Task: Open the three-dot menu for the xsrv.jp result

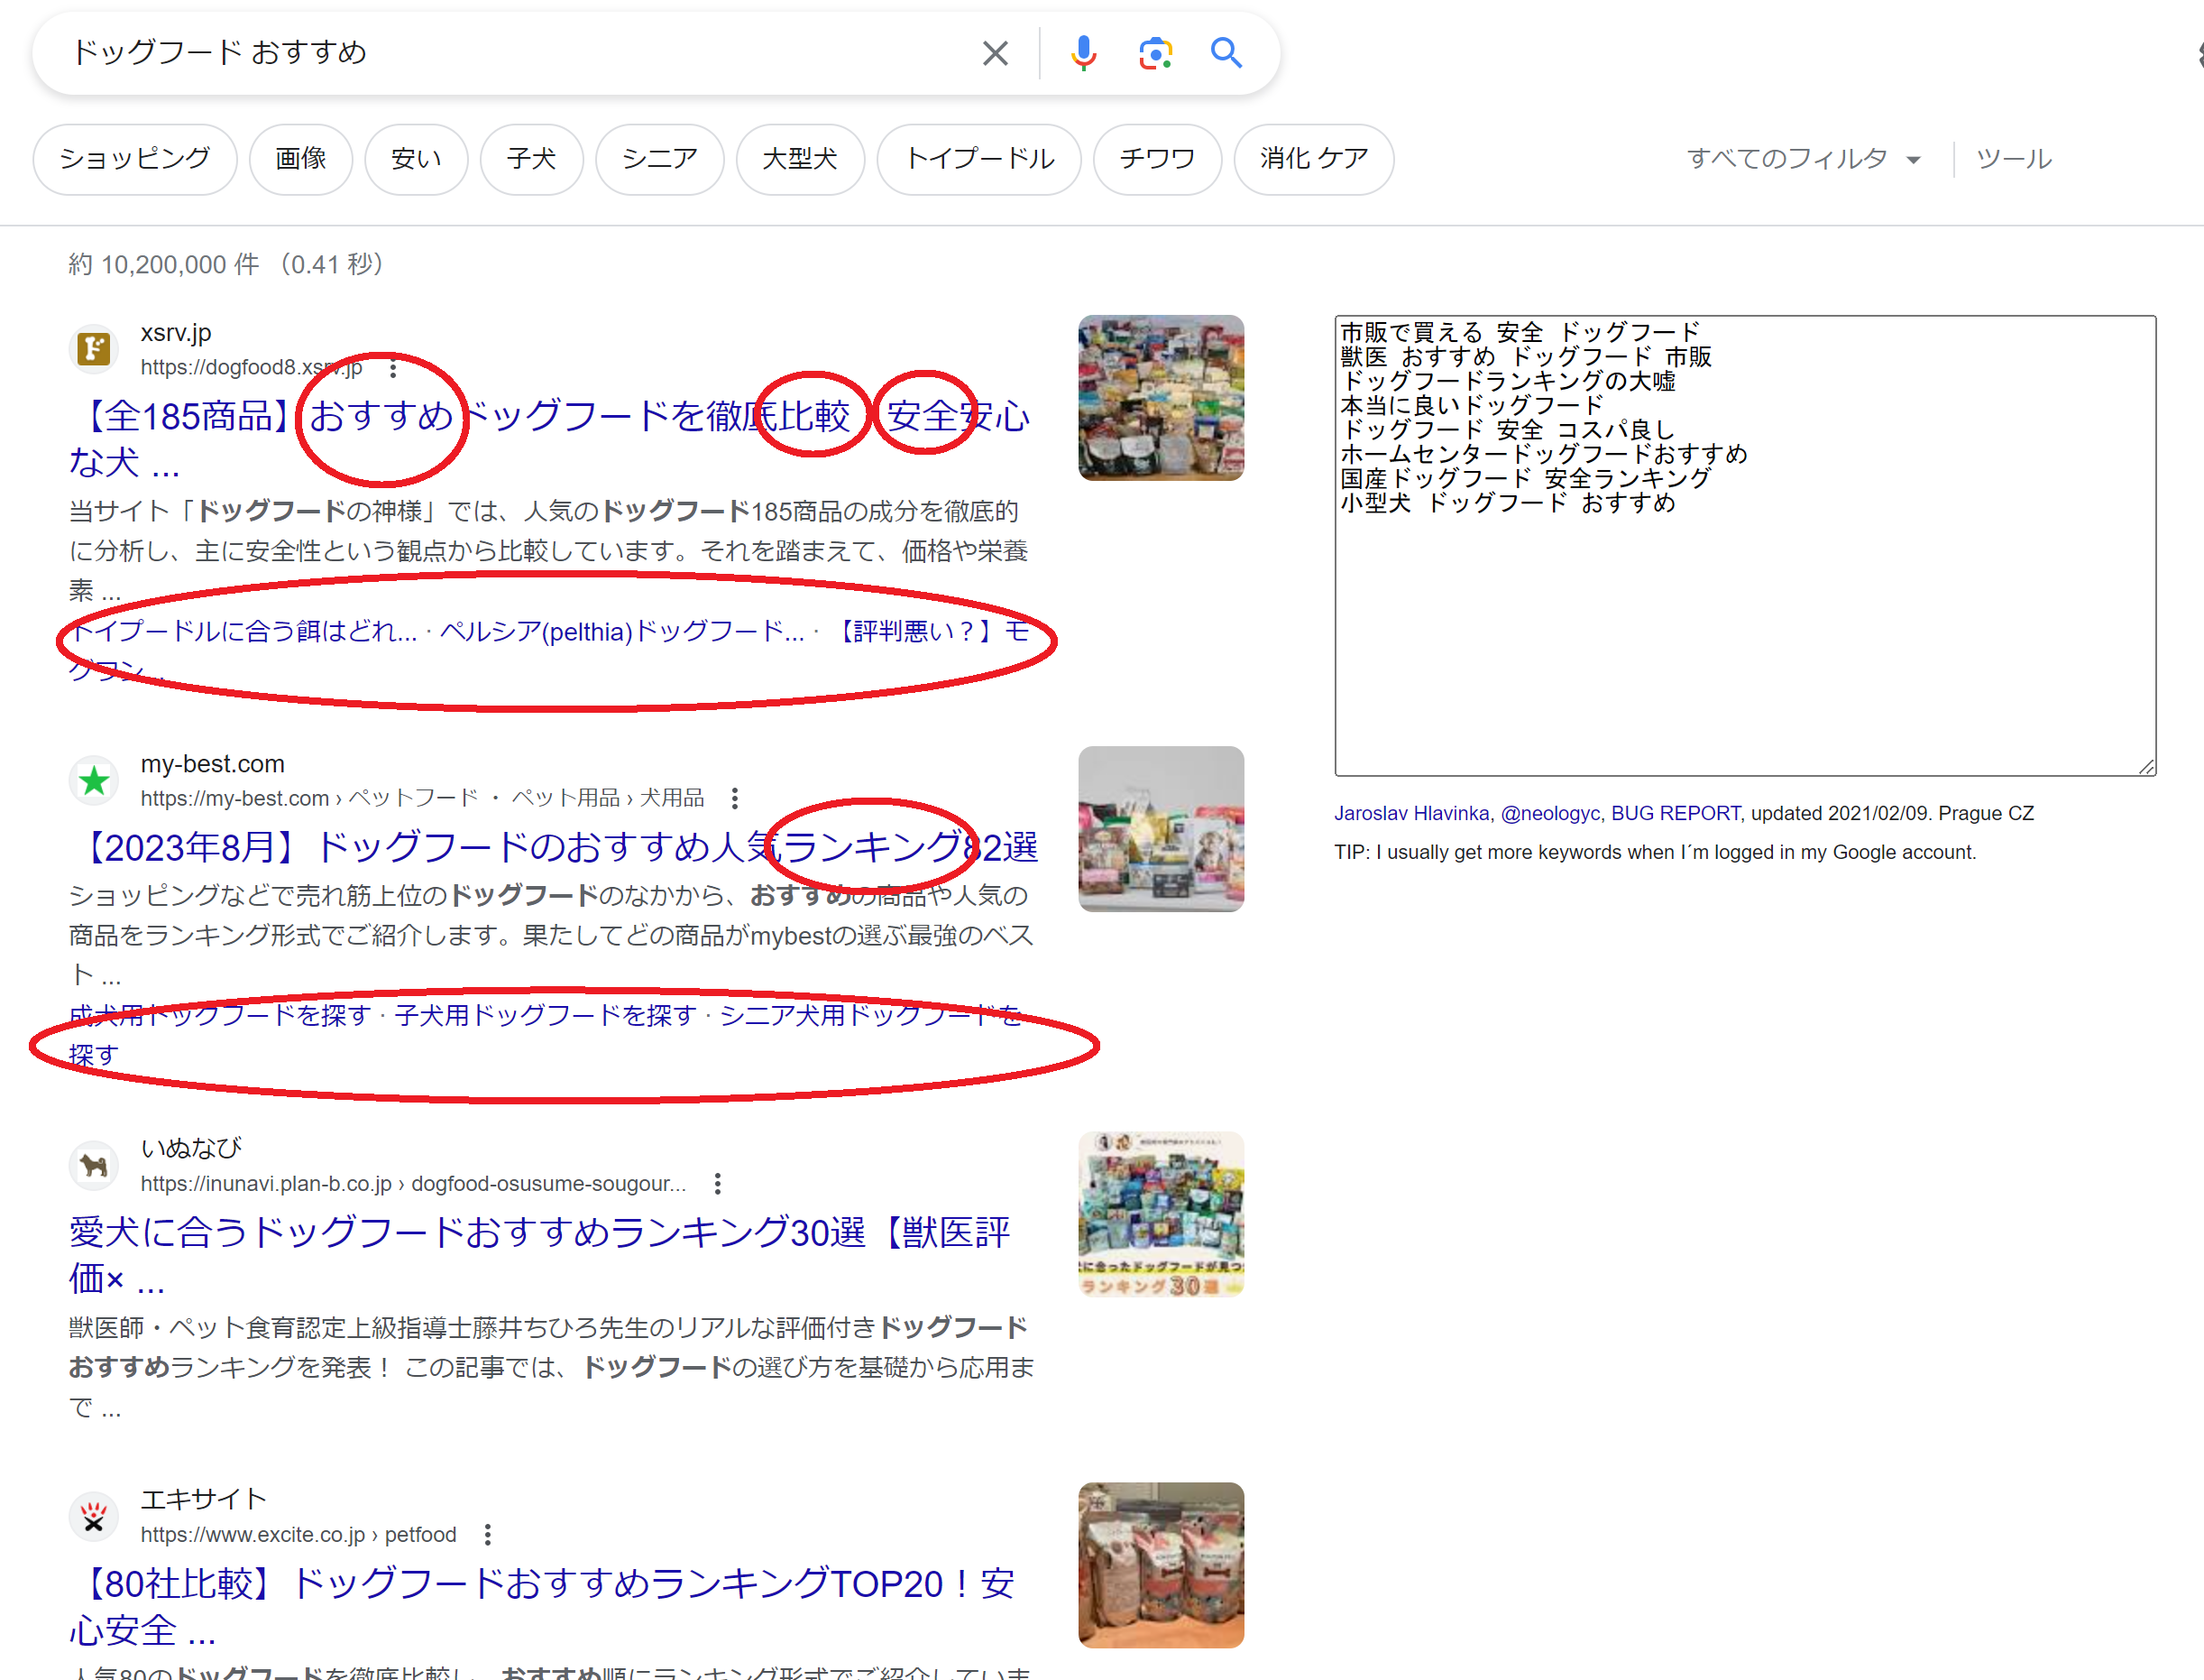Action: pos(394,368)
